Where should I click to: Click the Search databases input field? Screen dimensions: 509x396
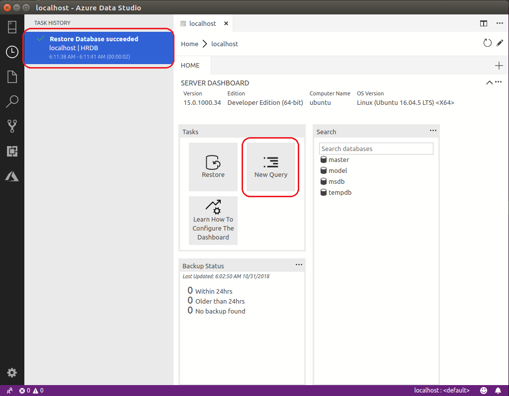(376, 149)
